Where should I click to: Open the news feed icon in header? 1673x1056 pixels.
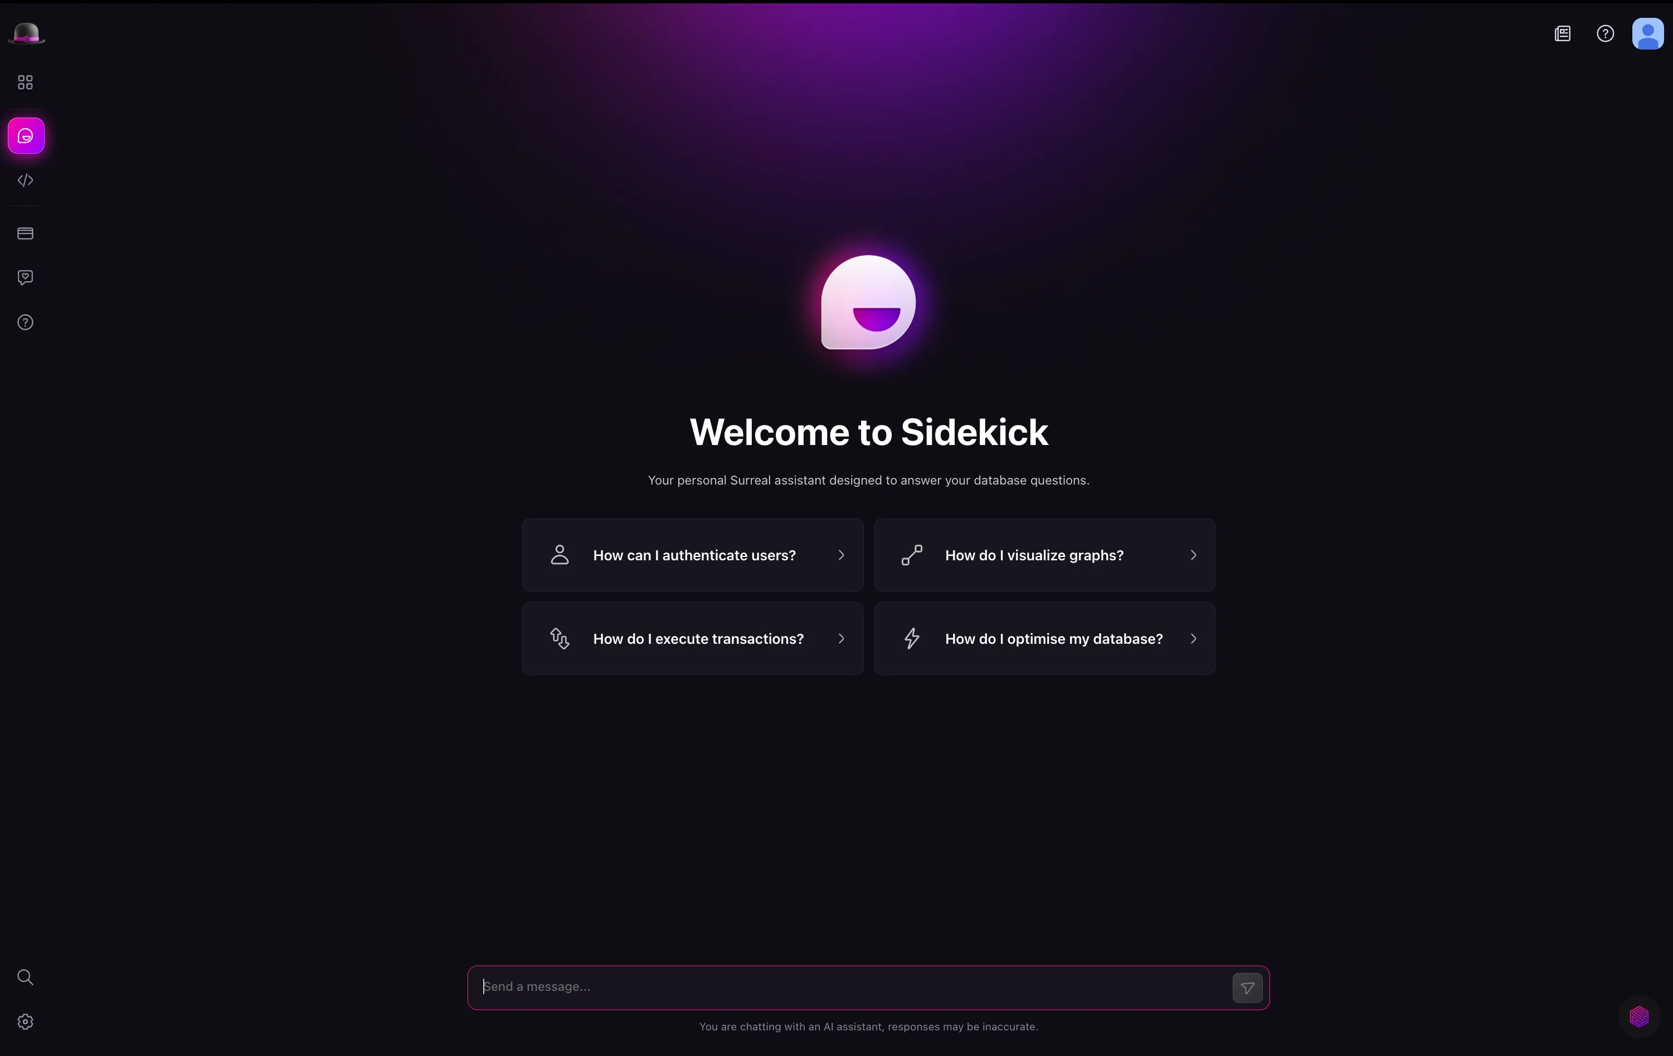click(1563, 33)
